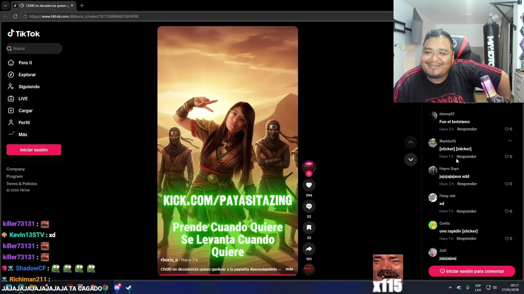Close the current TikTok tab
Image resolution: width=524 pixels, height=294 pixels.
[72, 5]
